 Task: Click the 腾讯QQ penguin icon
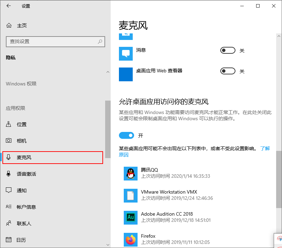click(130, 174)
